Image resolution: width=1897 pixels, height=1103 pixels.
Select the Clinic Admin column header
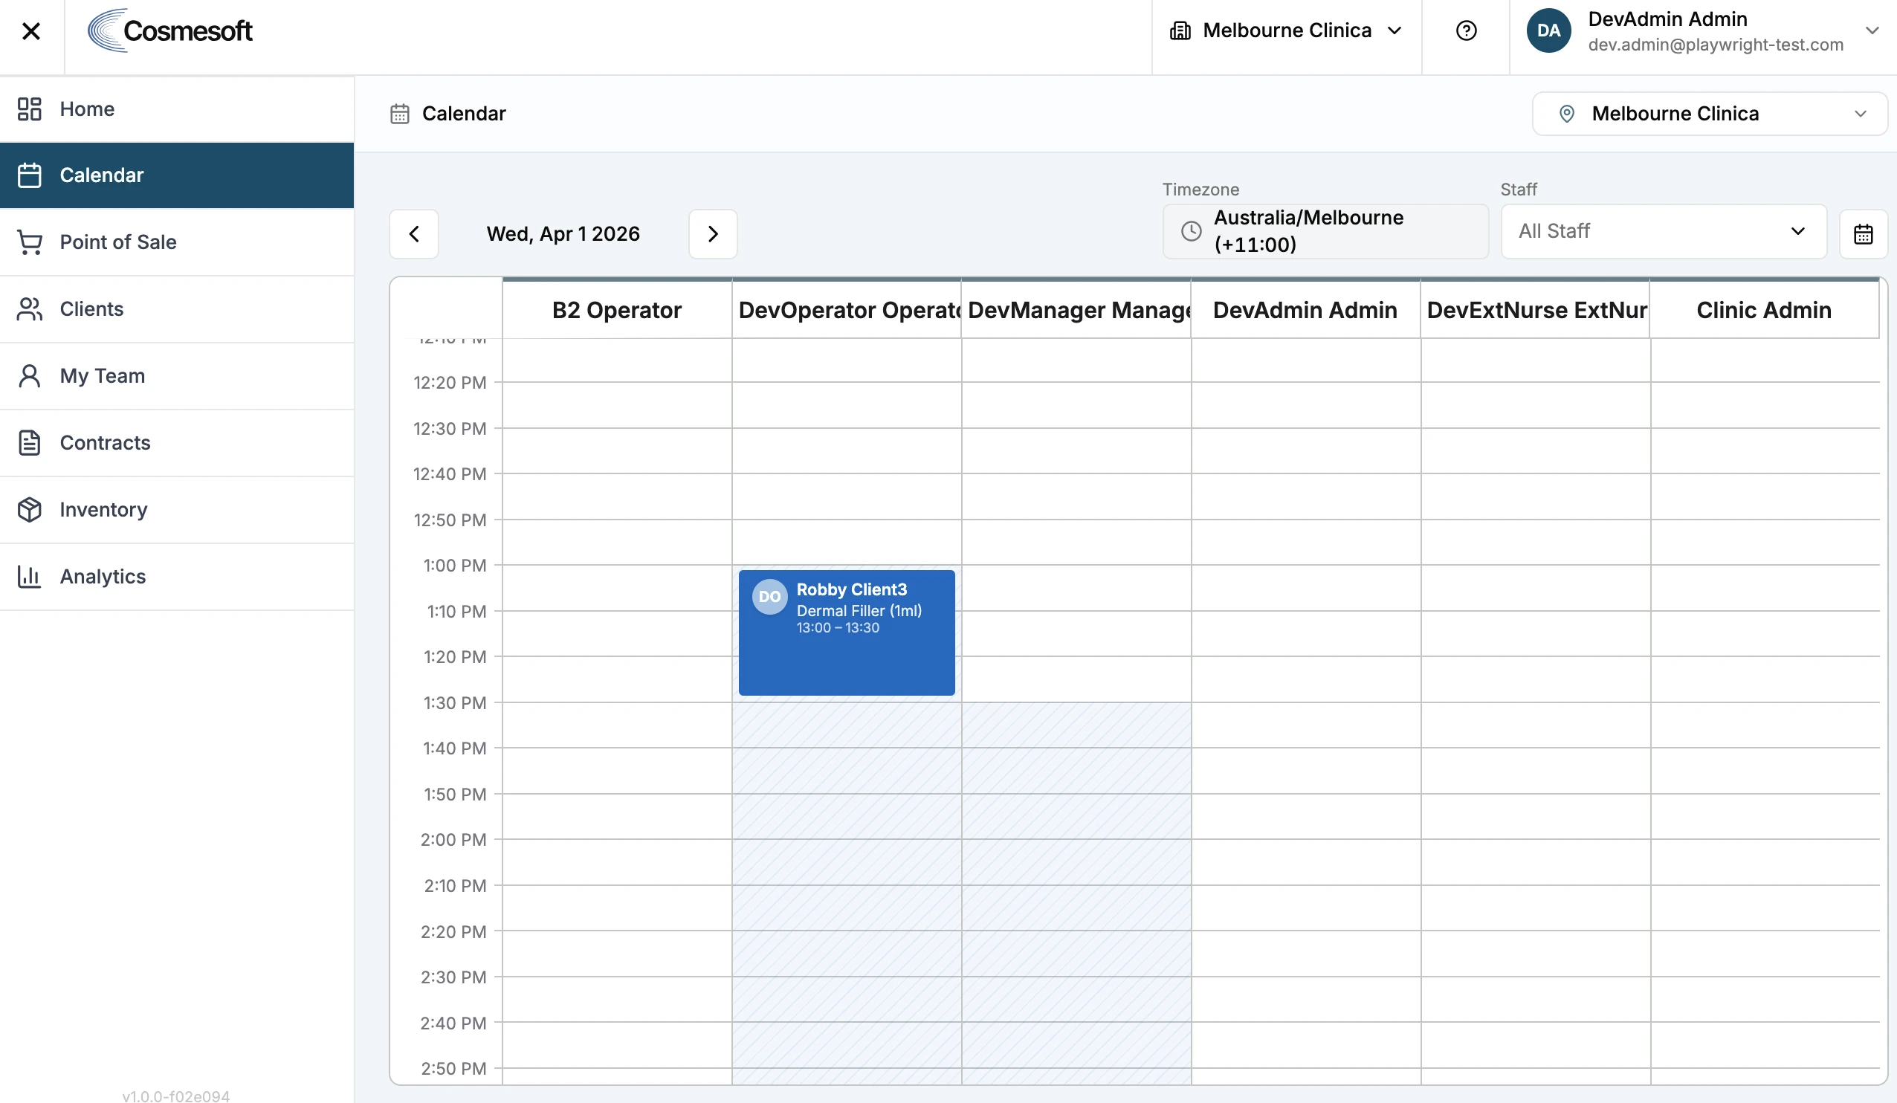pos(1764,310)
